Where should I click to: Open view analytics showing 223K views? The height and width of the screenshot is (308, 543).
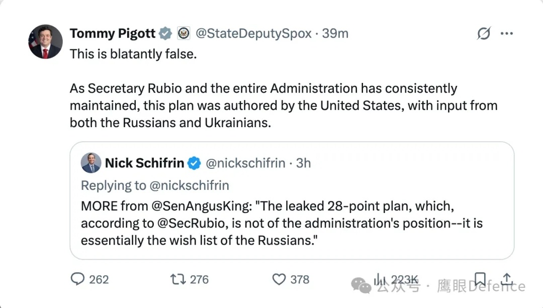379,279
